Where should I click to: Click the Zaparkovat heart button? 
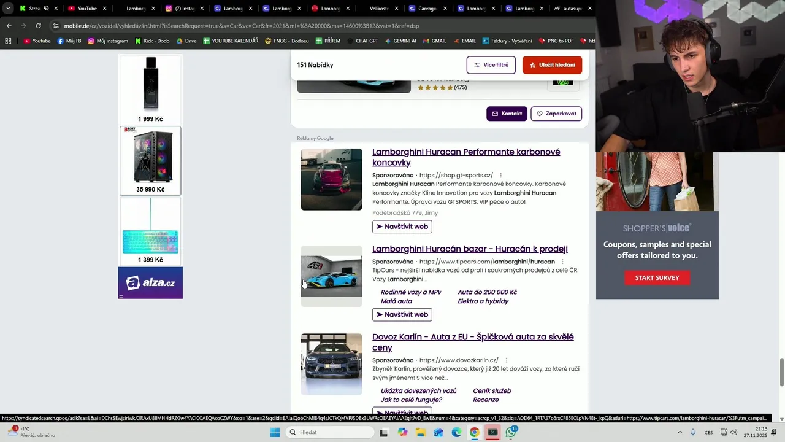pos(556,114)
